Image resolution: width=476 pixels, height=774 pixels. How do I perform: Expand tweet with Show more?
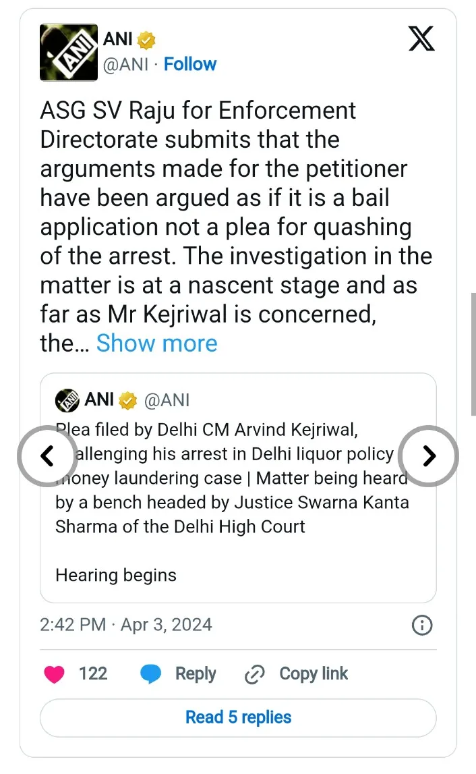point(156,343)
